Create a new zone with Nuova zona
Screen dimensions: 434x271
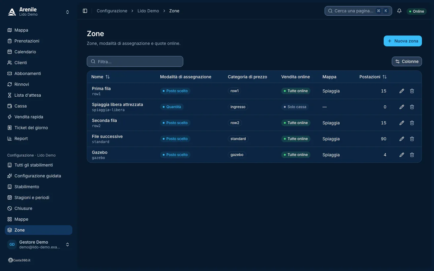pos(403,41)
